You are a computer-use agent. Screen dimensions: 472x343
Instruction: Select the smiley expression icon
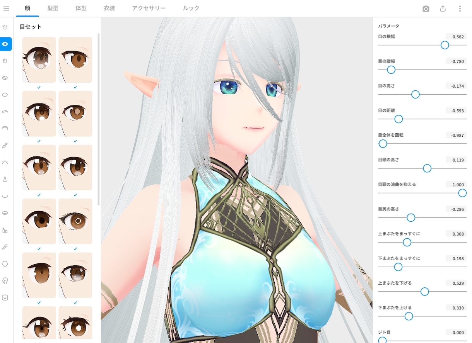pos(5,297)
